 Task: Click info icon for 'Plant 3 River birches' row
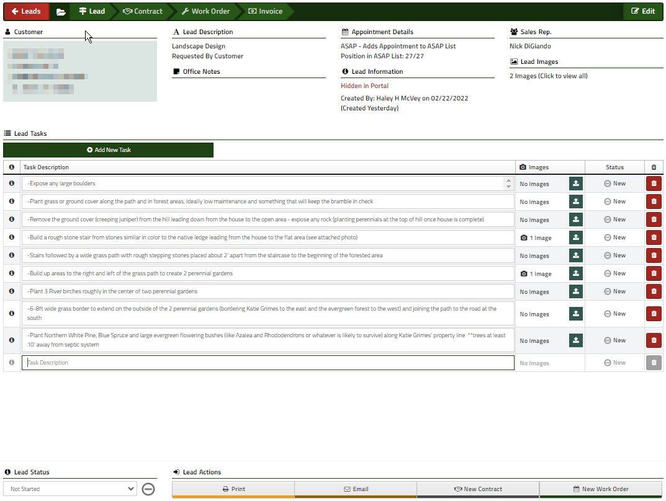[x=11, y=291]
